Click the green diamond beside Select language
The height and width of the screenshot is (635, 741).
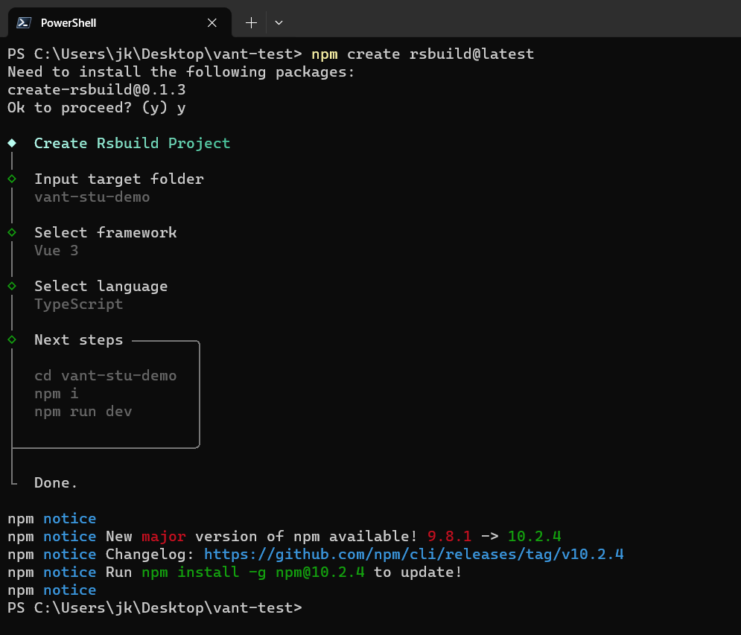pos(12,286)
